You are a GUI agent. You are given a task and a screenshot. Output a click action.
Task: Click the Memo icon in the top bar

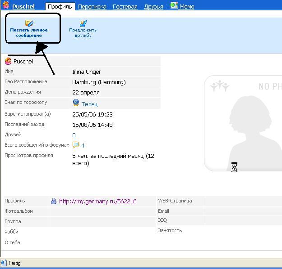pyautogui.click(x=174, y=6)
